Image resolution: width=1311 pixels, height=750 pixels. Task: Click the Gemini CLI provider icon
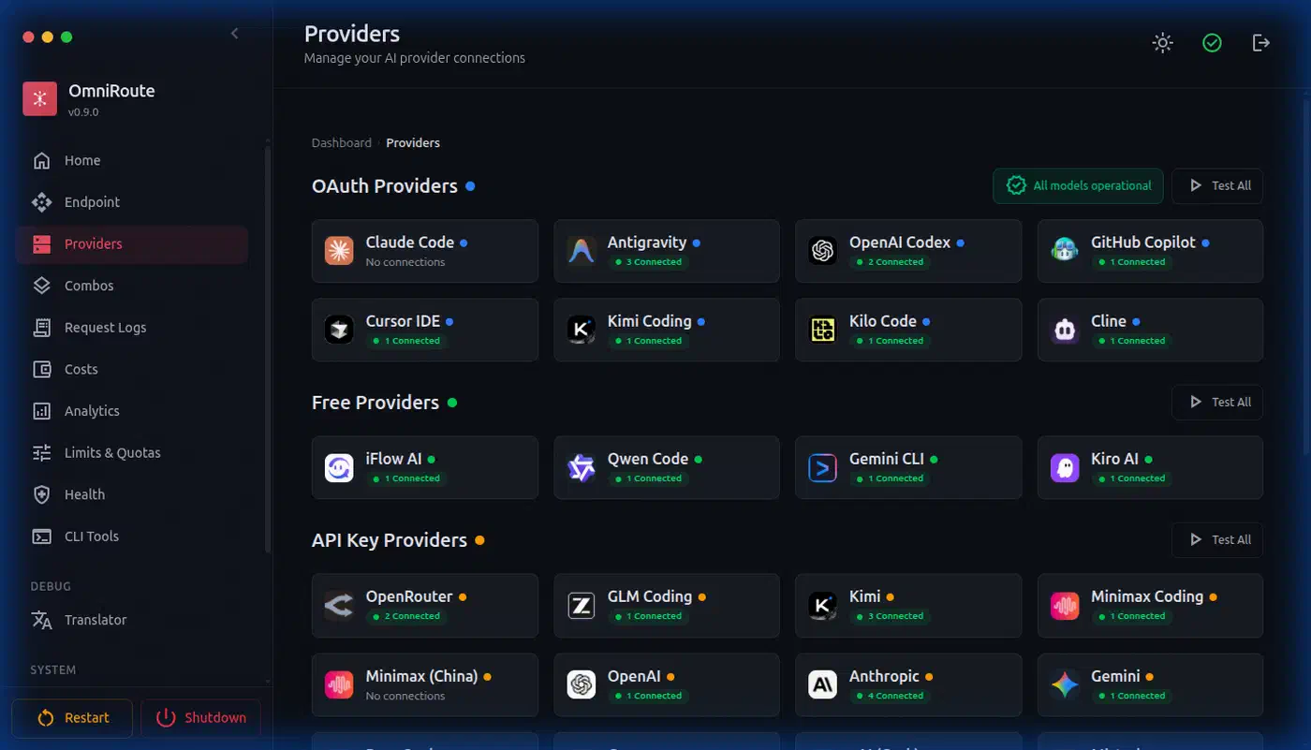[x=823, y=467]
